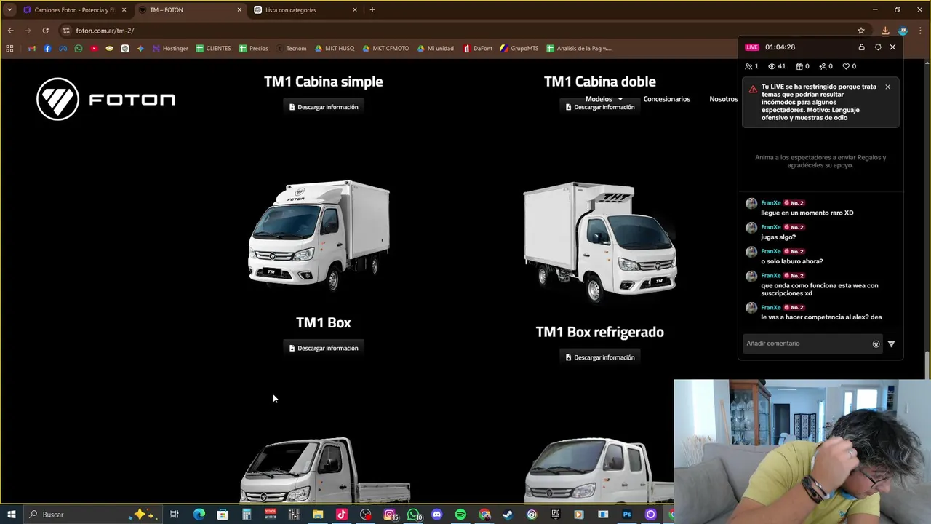931x524 pixels.
Task: Open the YouTube bookmark icon
Action: (94, 49)
